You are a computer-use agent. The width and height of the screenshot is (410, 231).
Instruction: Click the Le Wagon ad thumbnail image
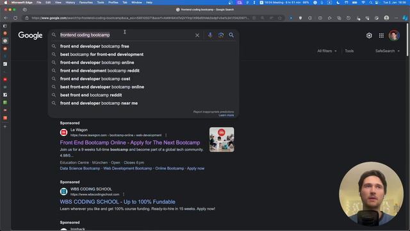pos(222,140)
